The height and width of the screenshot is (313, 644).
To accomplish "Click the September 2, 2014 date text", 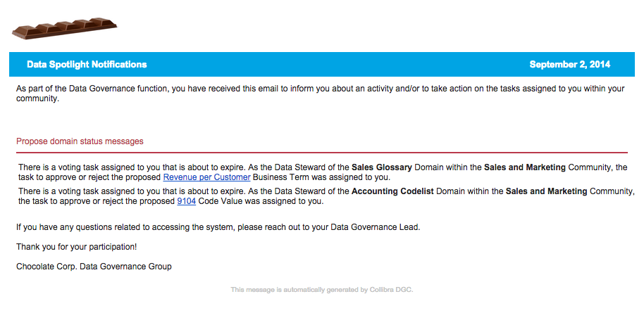I will point(569,65).
